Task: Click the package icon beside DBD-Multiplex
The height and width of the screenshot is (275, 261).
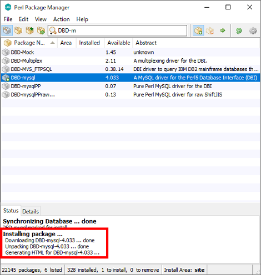Action: [x=6, y=61]
